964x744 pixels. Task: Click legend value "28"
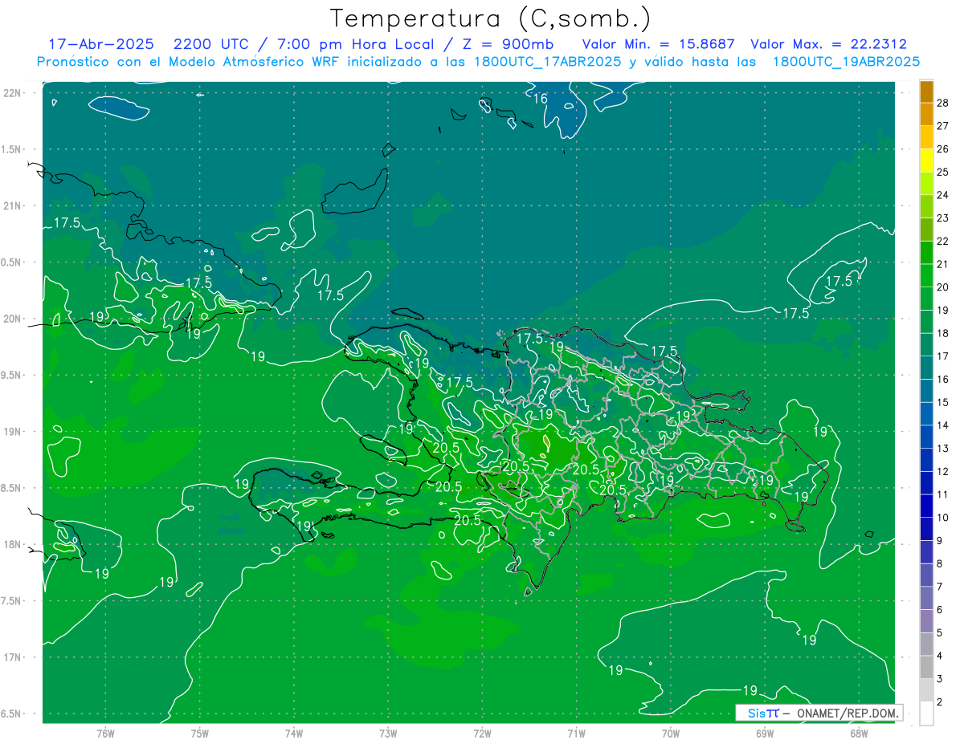coord(943,103)
